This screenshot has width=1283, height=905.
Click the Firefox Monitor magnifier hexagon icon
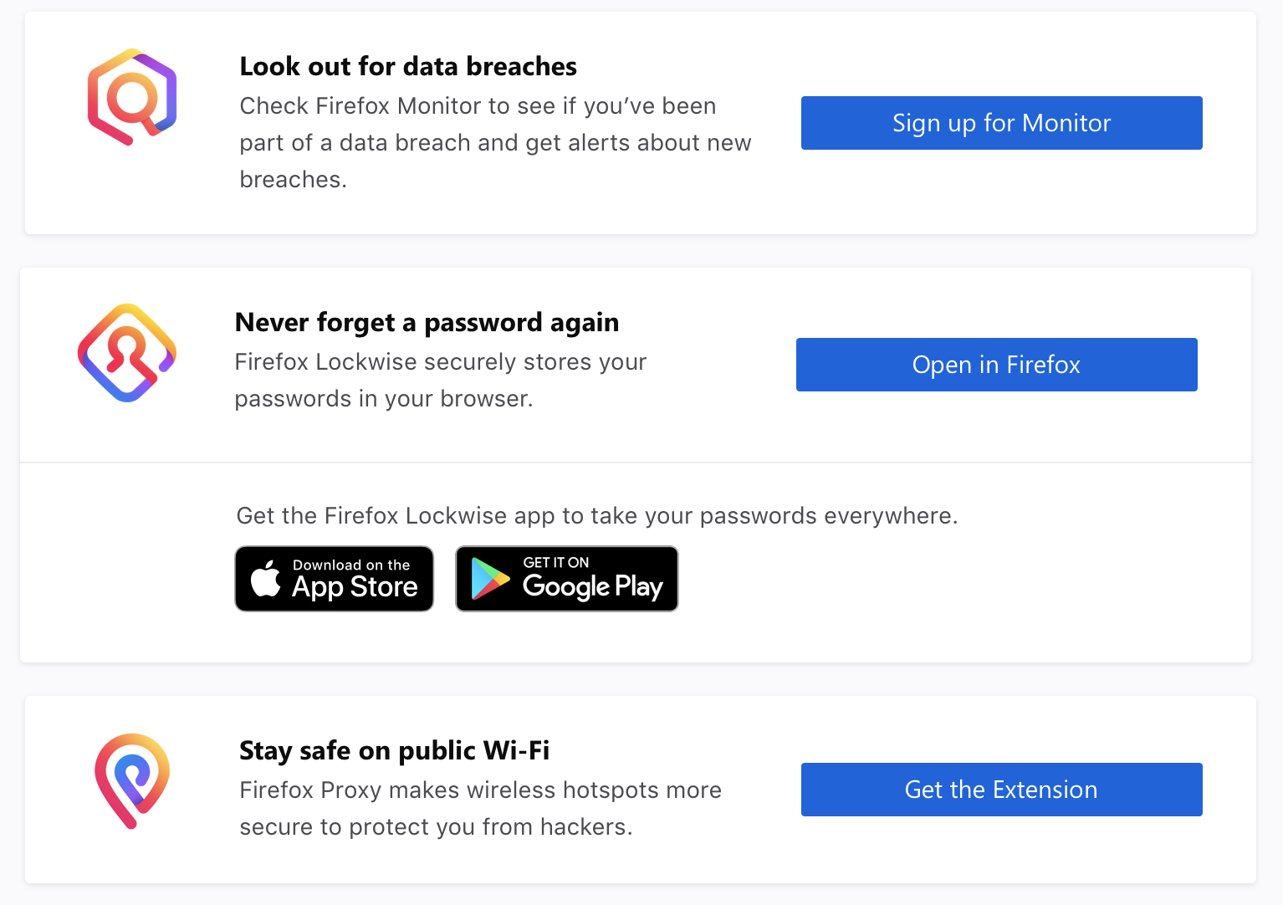(132, 96)
